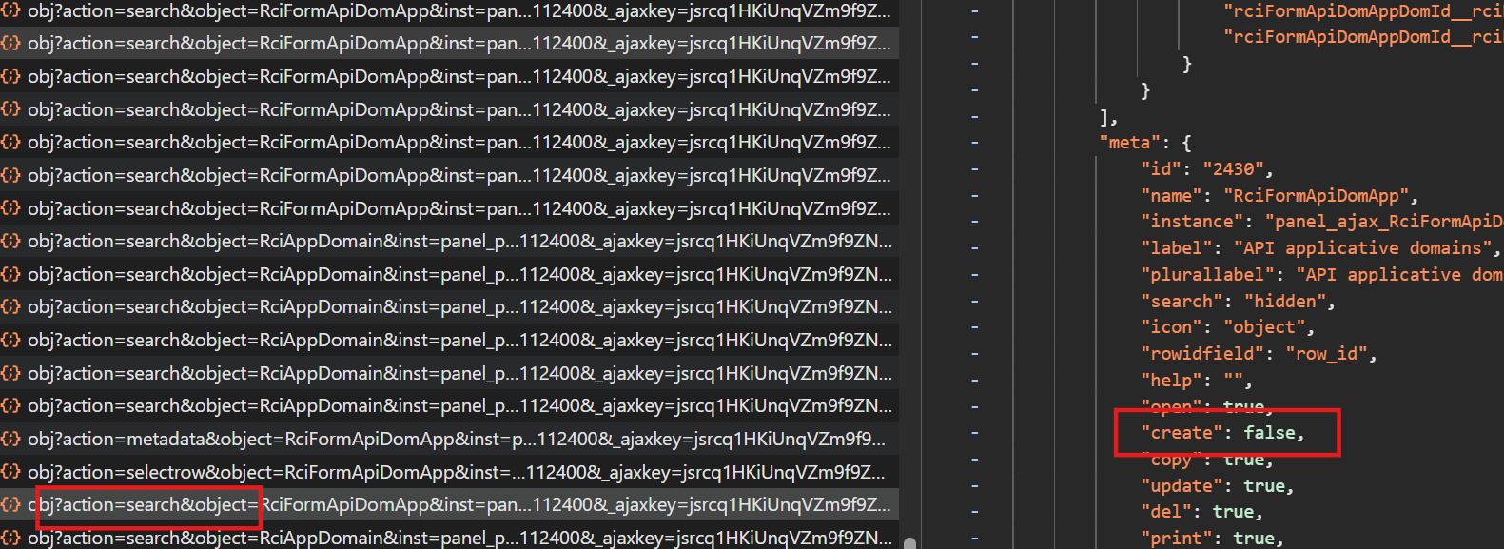Click the fold marker beside the "create" line

(975, 433)
